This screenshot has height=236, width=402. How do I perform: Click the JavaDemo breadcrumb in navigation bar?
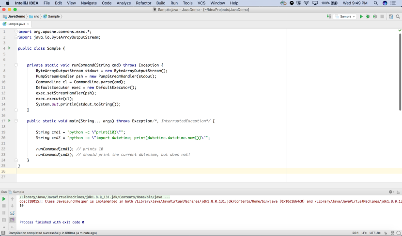[16, 16]
